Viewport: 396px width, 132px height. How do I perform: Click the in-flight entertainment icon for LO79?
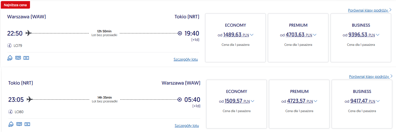click(x=26, y=58)
